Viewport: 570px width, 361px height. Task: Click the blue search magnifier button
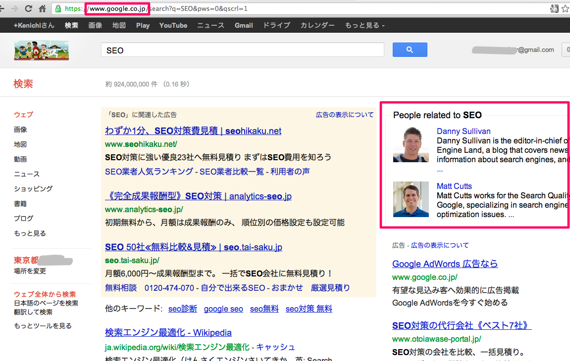[410, 50]
